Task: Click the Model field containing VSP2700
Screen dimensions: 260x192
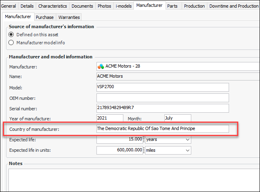Action: click(162, 87)
